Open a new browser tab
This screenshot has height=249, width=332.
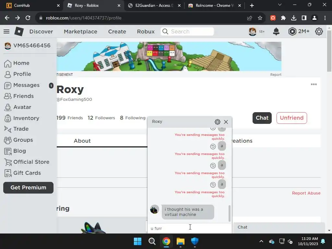pyautogui.click(x=252, y=6)
